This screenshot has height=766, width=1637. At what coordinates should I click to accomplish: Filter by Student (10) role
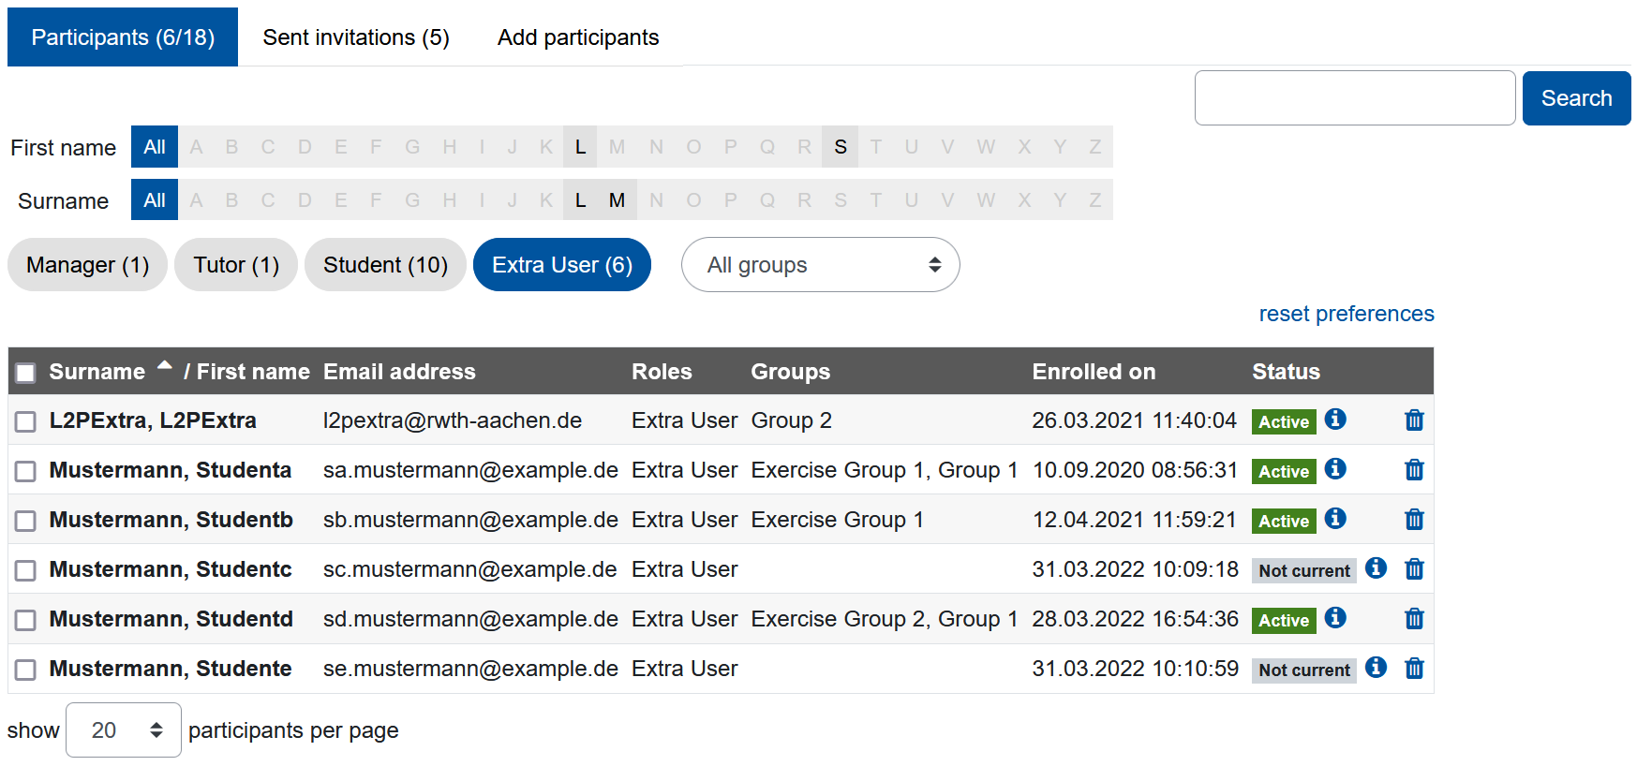coord(385,265)
